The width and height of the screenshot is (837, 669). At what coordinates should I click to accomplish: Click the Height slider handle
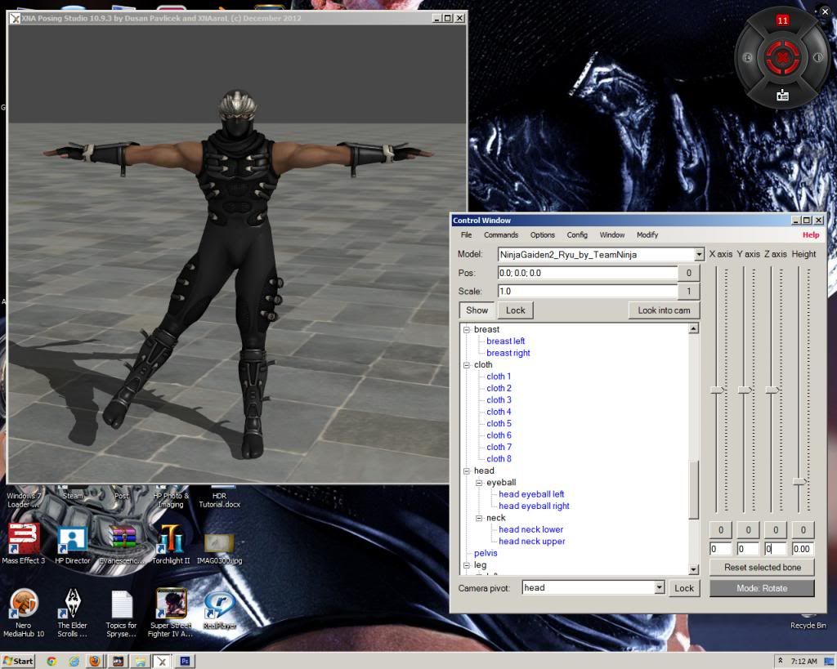[800, 481]
